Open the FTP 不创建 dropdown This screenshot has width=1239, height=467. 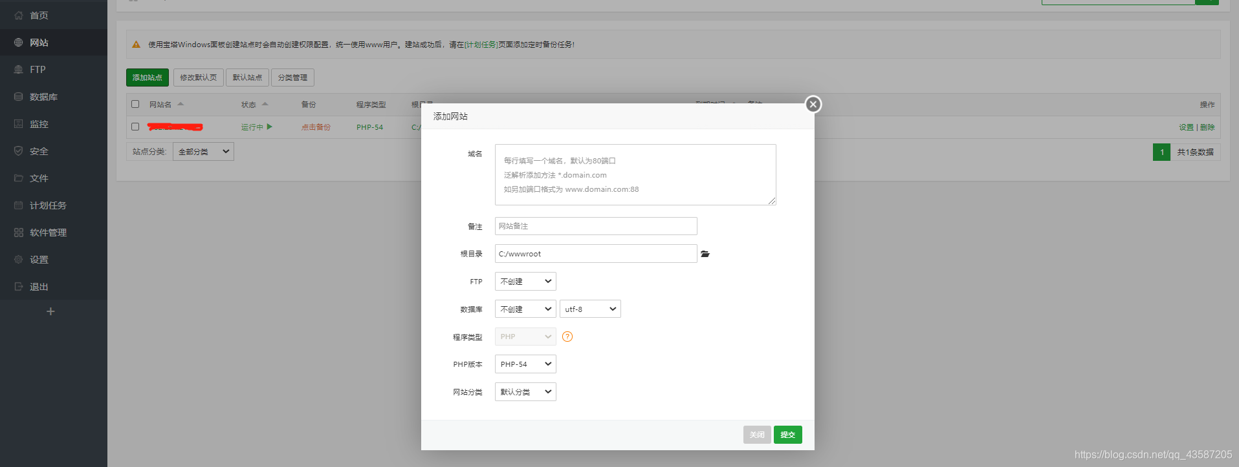click(x=525, y=282)
